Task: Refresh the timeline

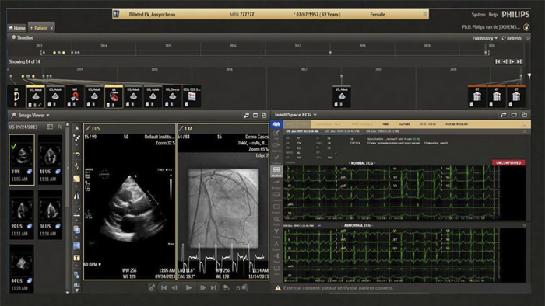Action: click(512, 38)
